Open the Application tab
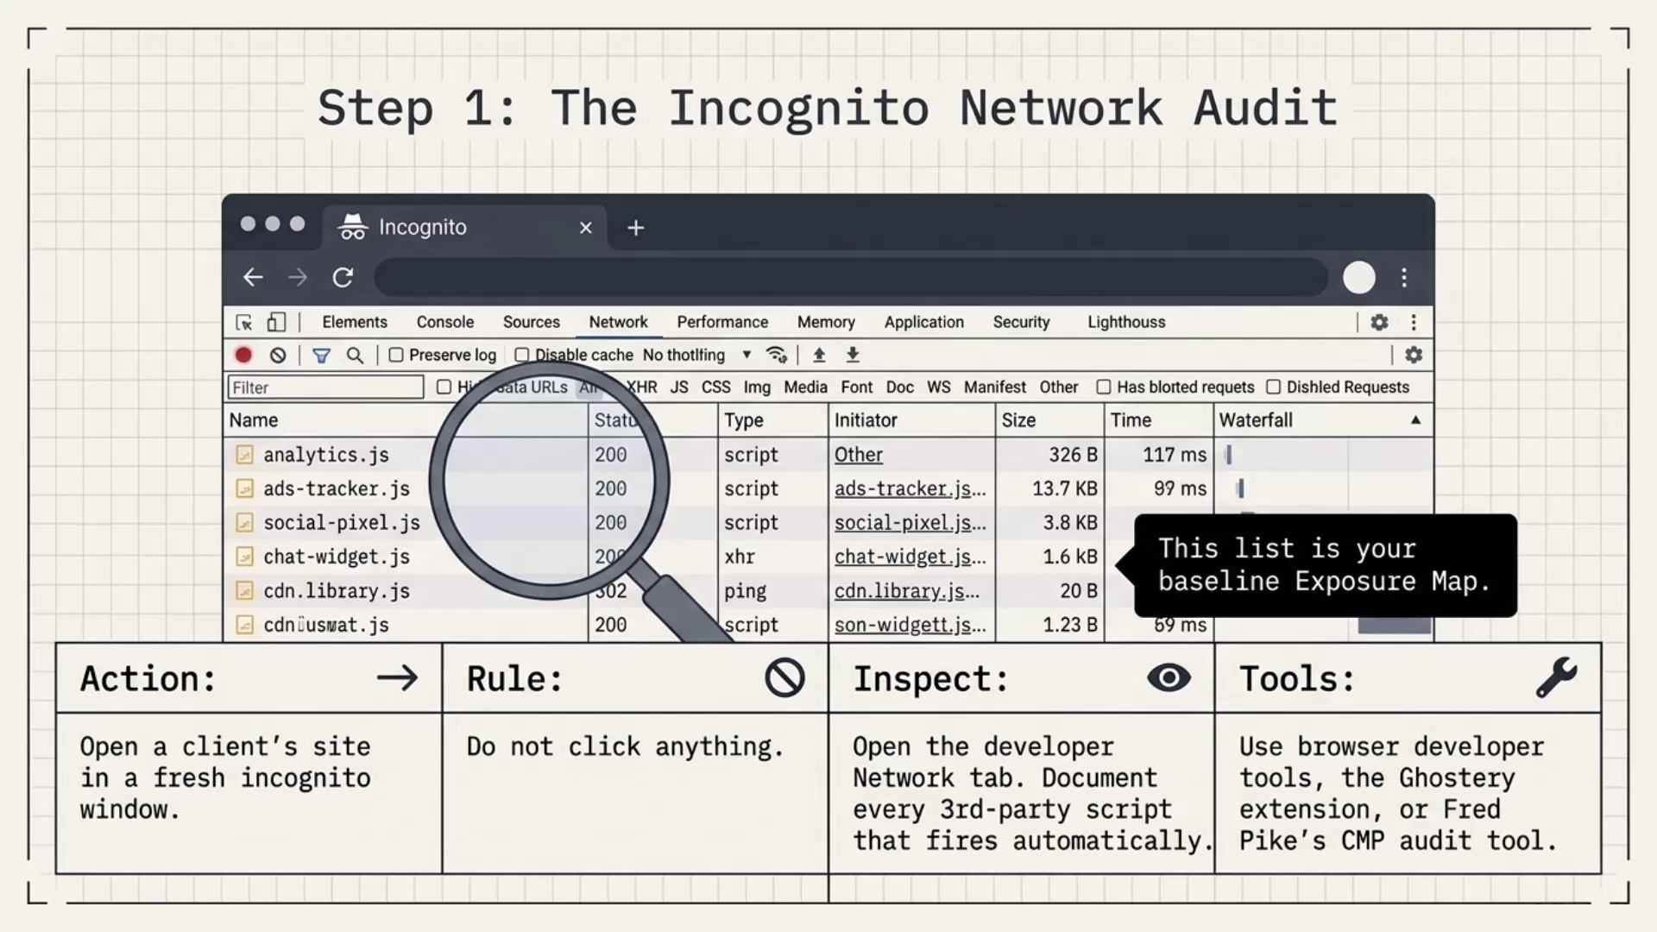 click(x=923, y=322)
